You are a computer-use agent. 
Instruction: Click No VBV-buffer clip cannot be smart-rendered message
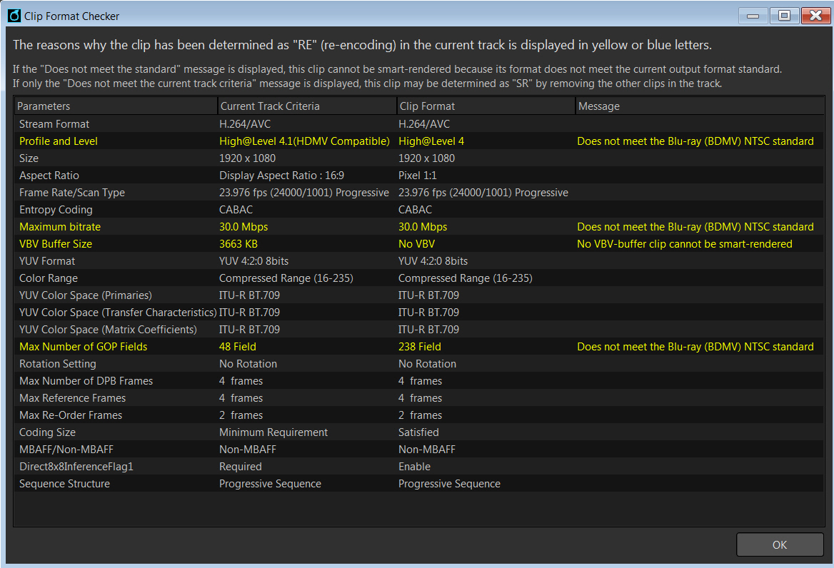685,244
